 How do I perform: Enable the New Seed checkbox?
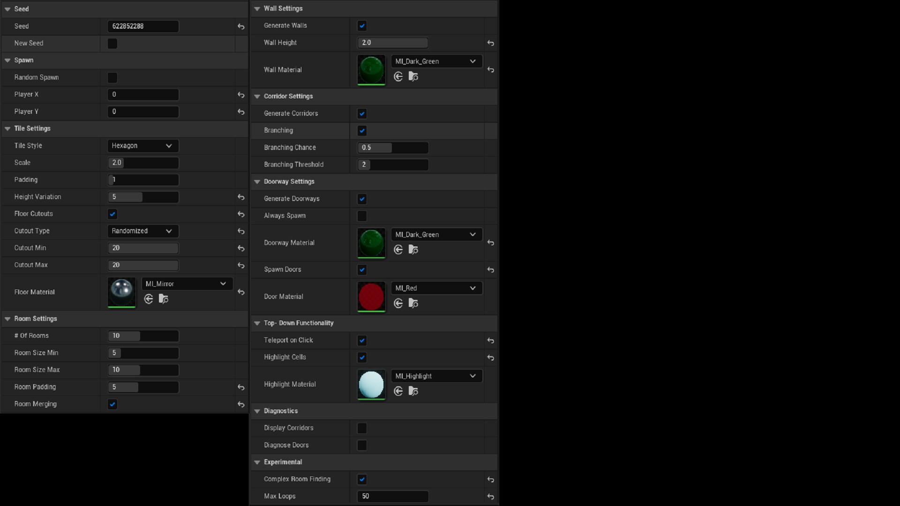112,43
